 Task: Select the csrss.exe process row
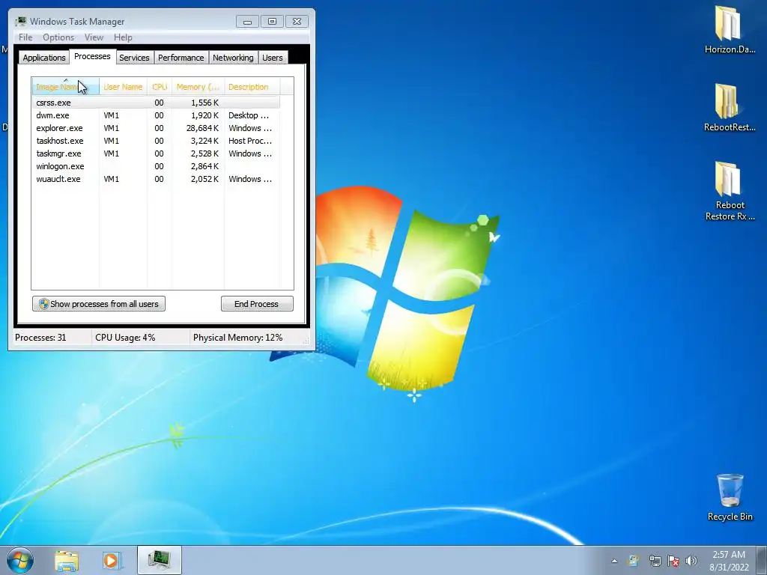(x=156, y=103)
